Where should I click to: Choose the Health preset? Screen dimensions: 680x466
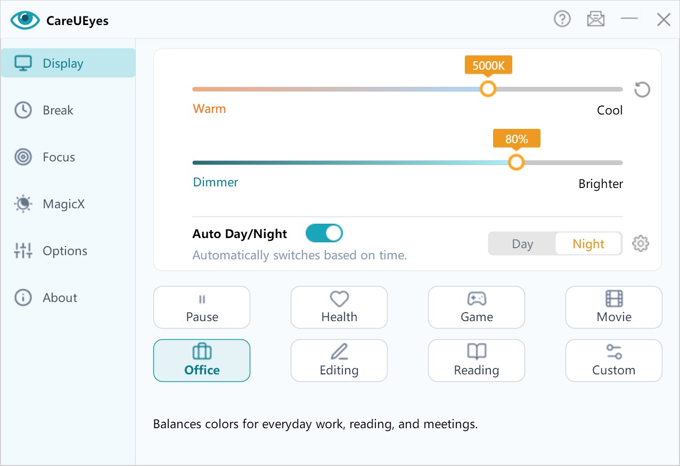point(339,307)
